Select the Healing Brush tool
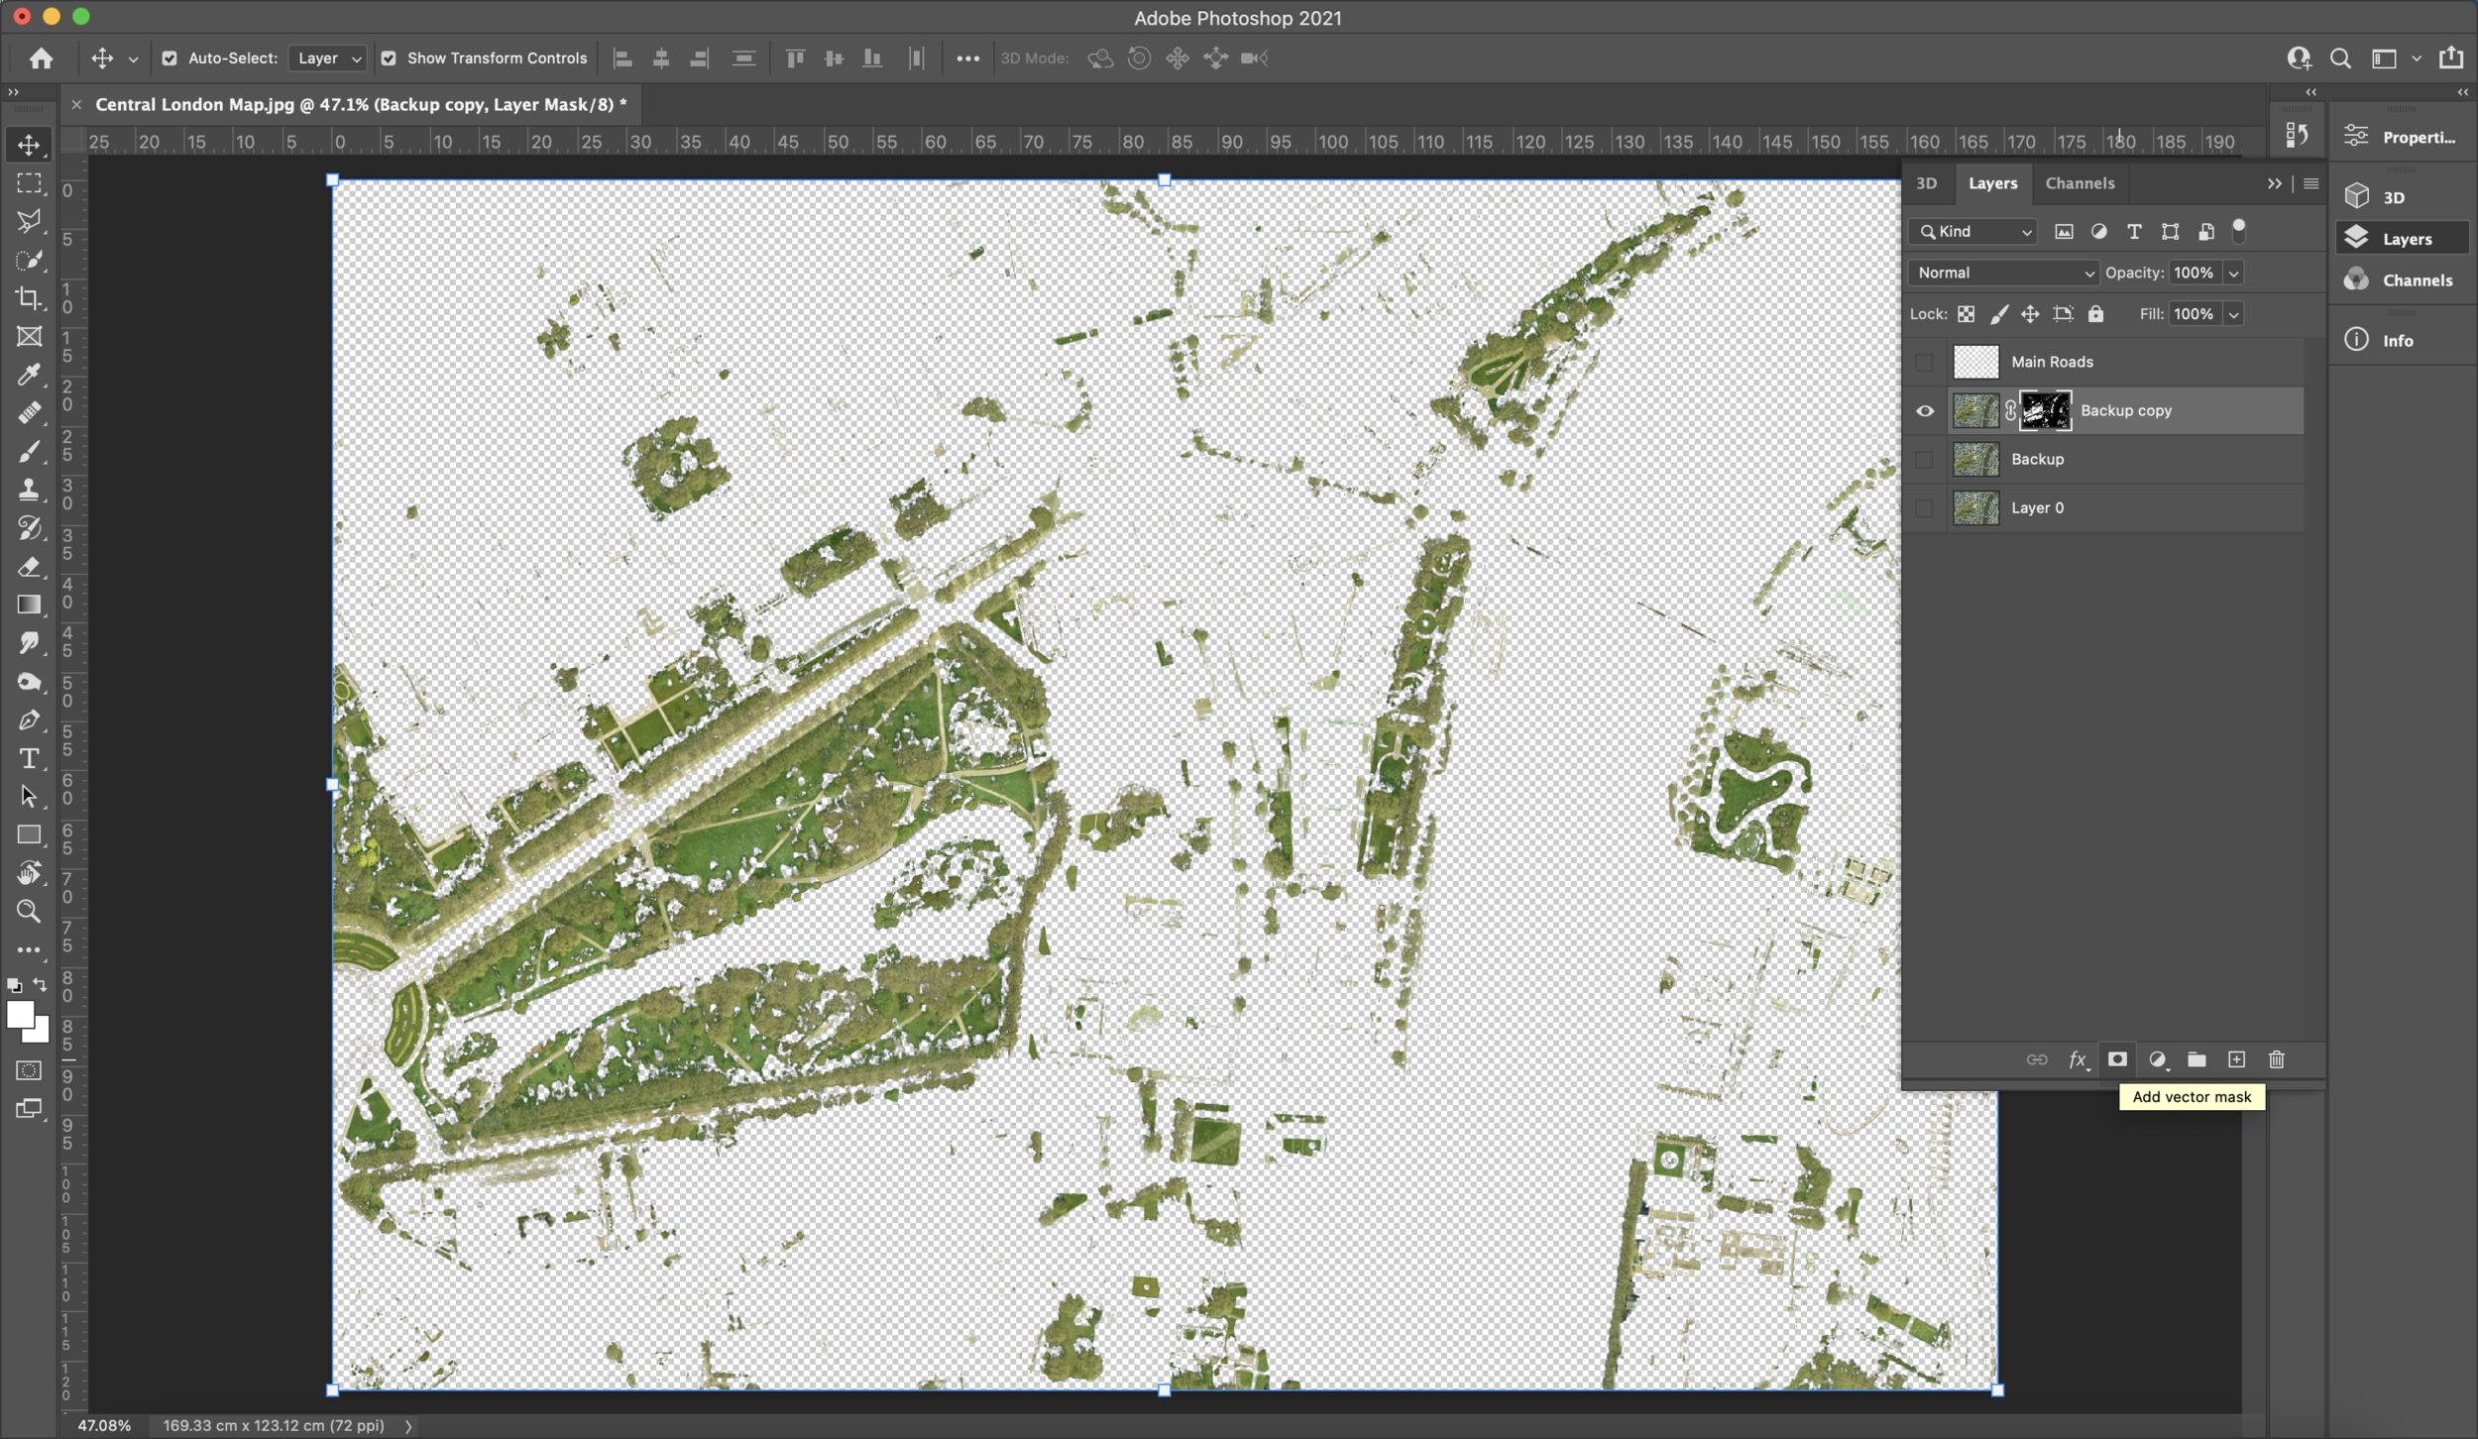The height and width of the screenshot is (1439, 2478). click(x=29, y=413)
